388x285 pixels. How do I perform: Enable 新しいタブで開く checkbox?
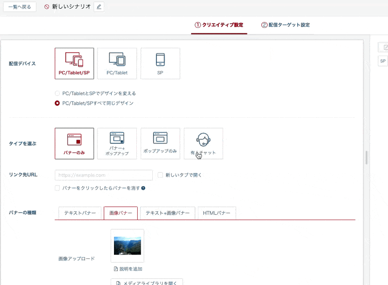pos(160,175)
